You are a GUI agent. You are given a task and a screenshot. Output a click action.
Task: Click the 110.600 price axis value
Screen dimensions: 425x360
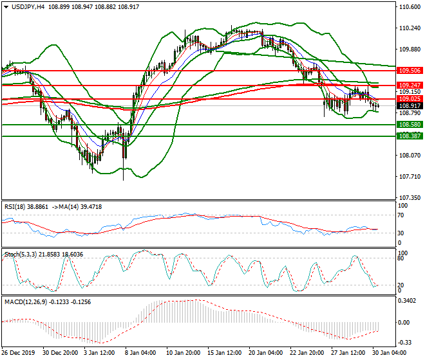(x=410, y=7)
